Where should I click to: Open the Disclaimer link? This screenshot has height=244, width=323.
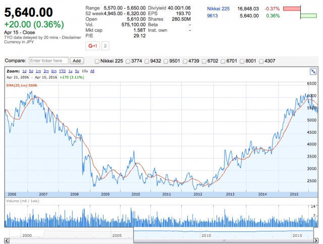tap(71, 38)
